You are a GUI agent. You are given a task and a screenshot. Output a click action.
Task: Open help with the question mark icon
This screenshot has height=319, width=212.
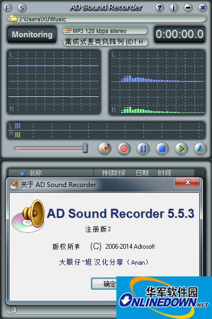coord(159,8)
